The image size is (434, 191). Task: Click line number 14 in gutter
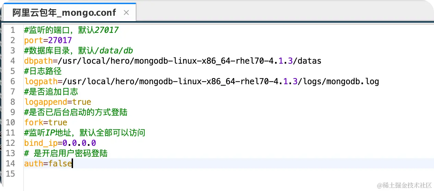tap(10, 164)
